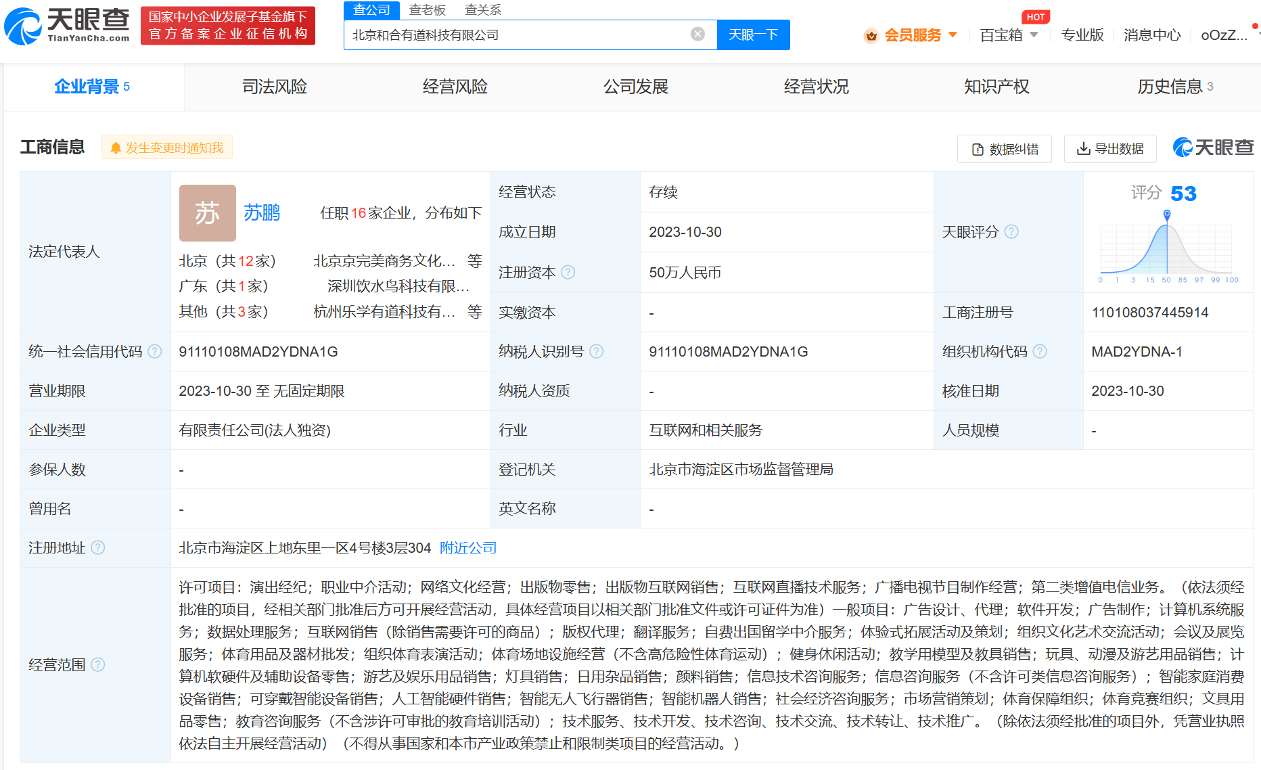Click the 导出数据 export button

1109,149
